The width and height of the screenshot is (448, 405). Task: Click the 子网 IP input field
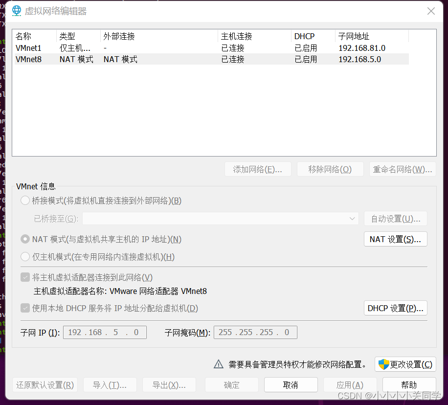coord(105,333)
